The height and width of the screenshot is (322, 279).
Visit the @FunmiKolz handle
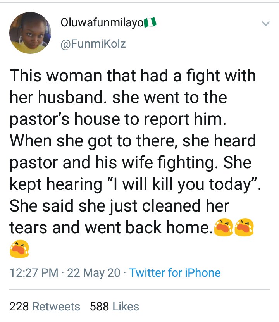(x=93, y=44)
